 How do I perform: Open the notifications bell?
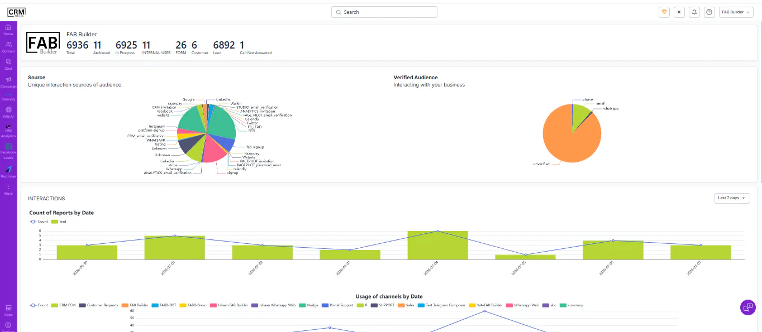(x=694, y=12)
